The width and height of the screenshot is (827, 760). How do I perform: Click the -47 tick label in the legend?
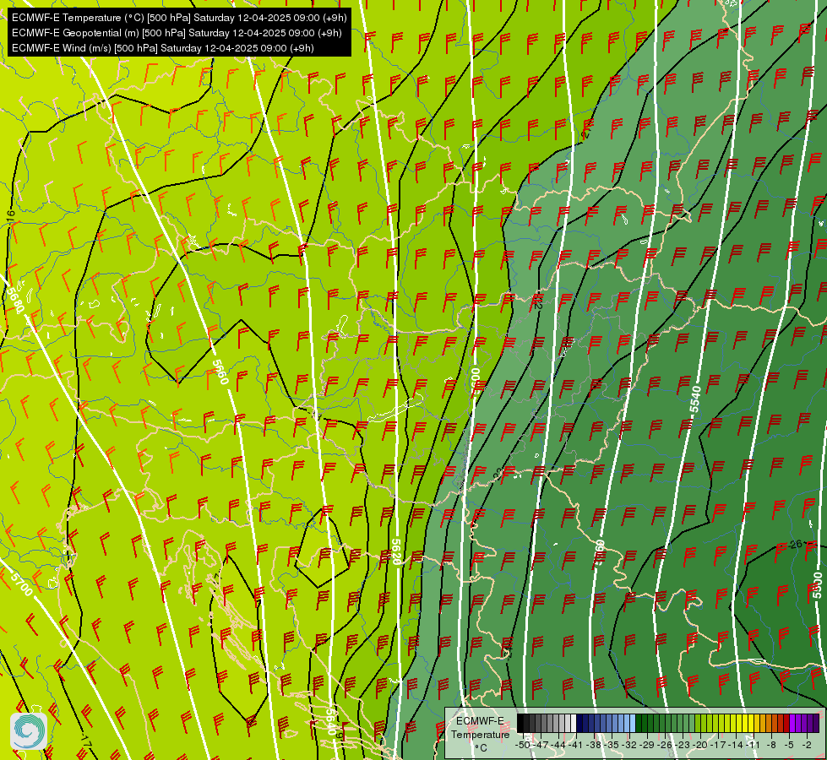tap(541, 746)
